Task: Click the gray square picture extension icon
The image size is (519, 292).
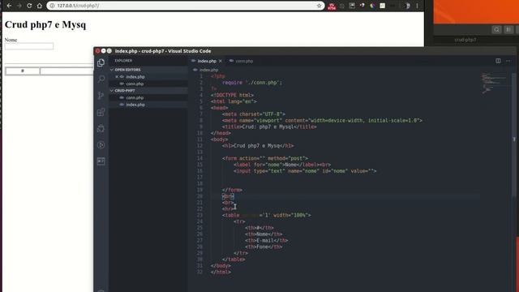Action: click(352, 6)
